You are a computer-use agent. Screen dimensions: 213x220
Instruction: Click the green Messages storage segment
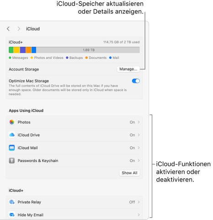(x=11, y=50)
